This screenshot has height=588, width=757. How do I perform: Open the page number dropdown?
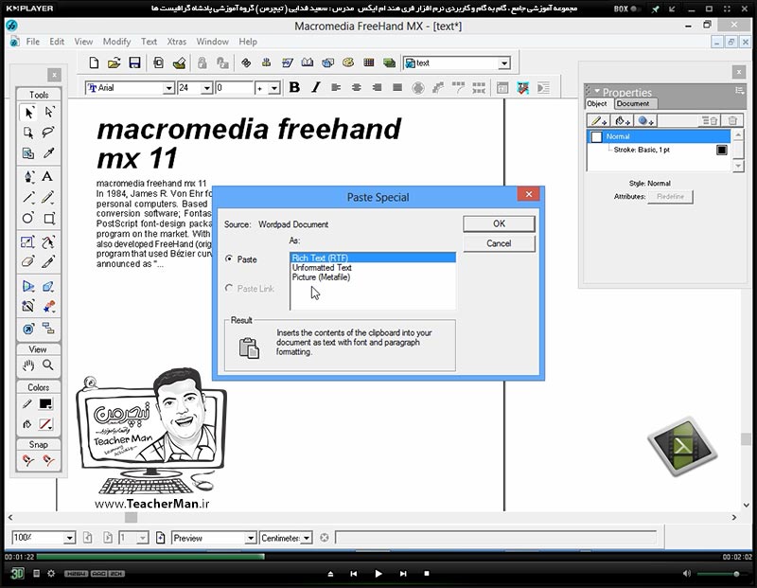142,538
